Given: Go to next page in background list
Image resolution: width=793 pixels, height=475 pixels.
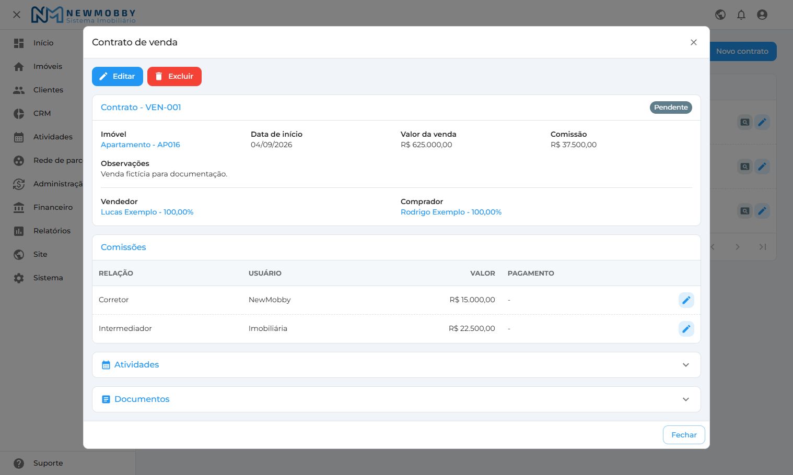Looking at the screenshot, I should pyautogui.click(x=738, y=247).
